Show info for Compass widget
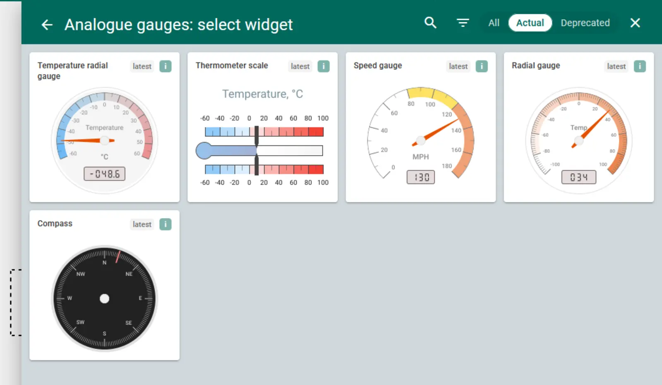This screenshot has width=662, height=385. 165,224
